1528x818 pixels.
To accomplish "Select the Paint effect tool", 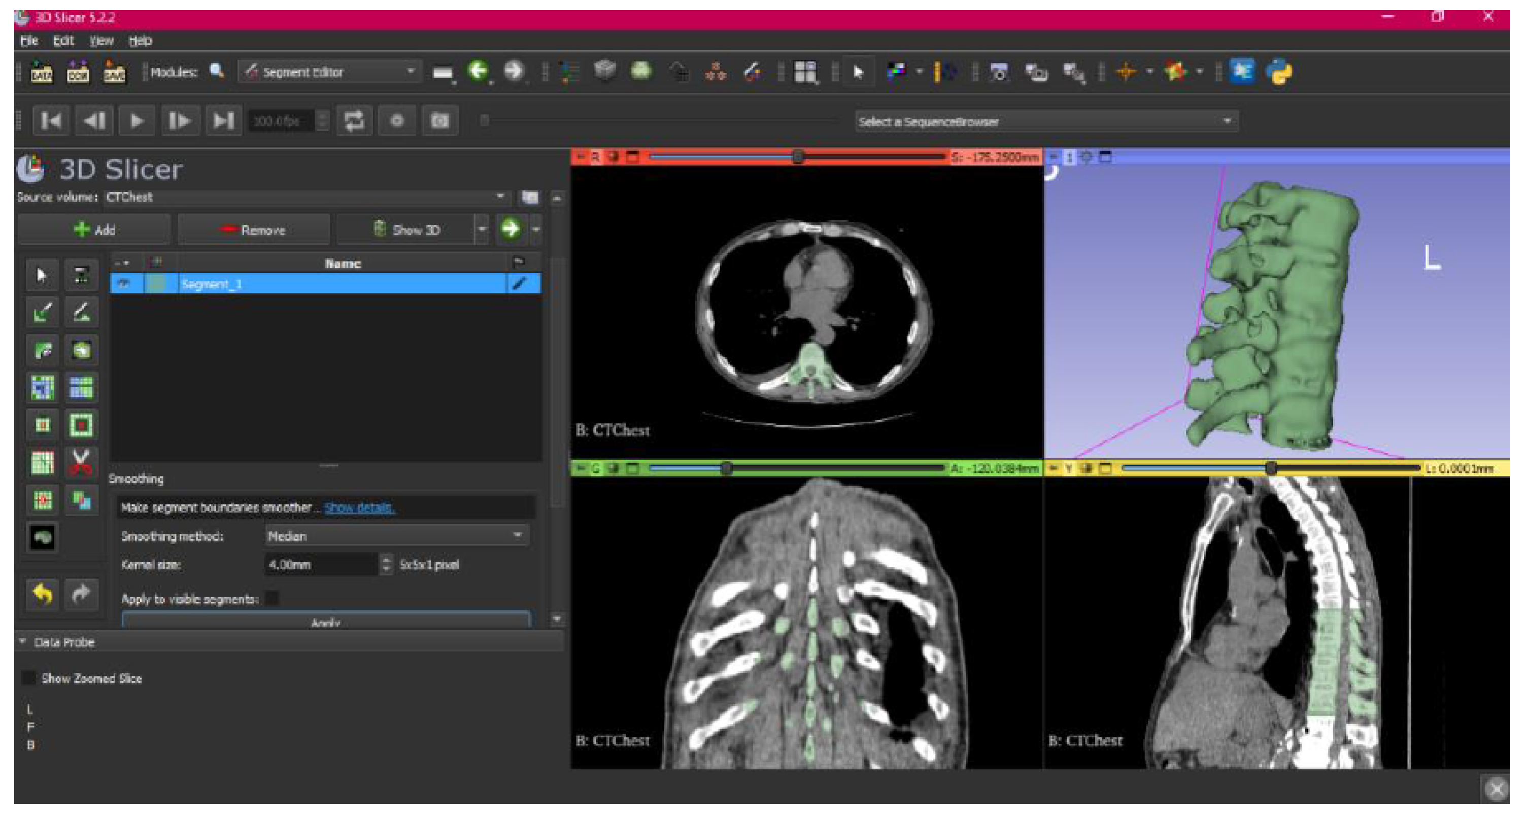I will (42, 313).
